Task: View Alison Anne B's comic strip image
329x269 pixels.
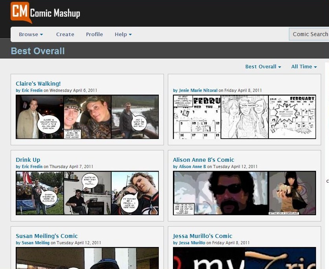Action: [244, 193]
